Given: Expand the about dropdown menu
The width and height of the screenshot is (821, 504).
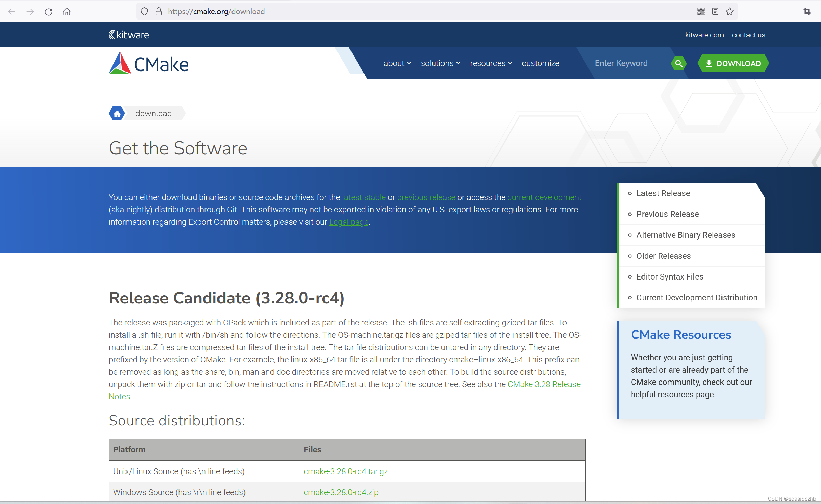Looking at the screenshot, I should pos(396,63).
